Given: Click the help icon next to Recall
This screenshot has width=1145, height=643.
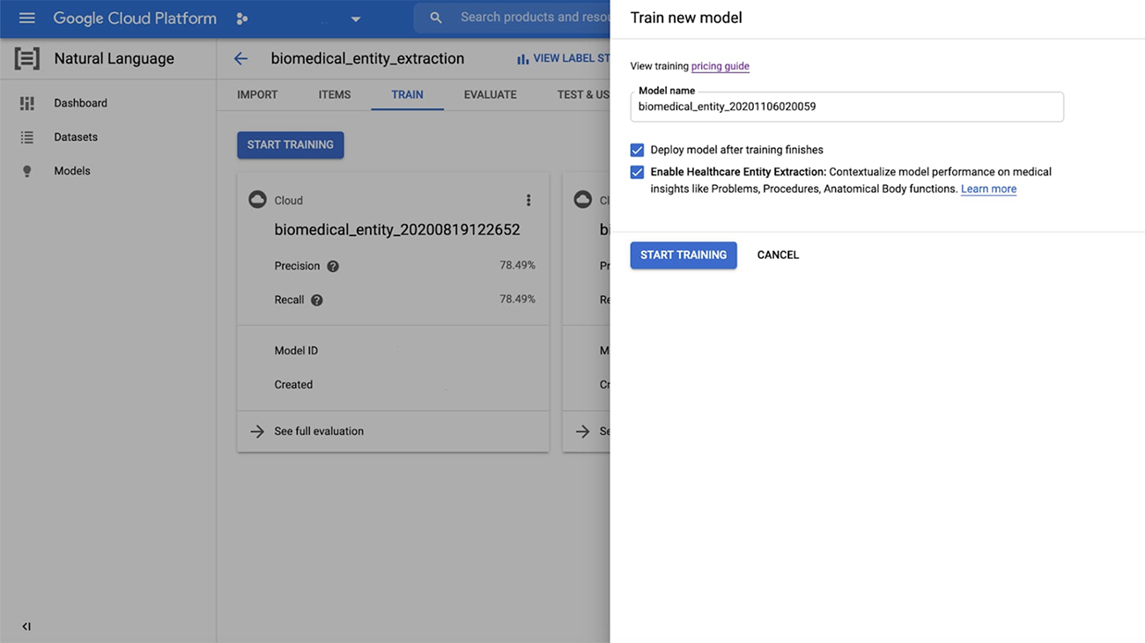Looking at the screenshot, I should point(317,300).
